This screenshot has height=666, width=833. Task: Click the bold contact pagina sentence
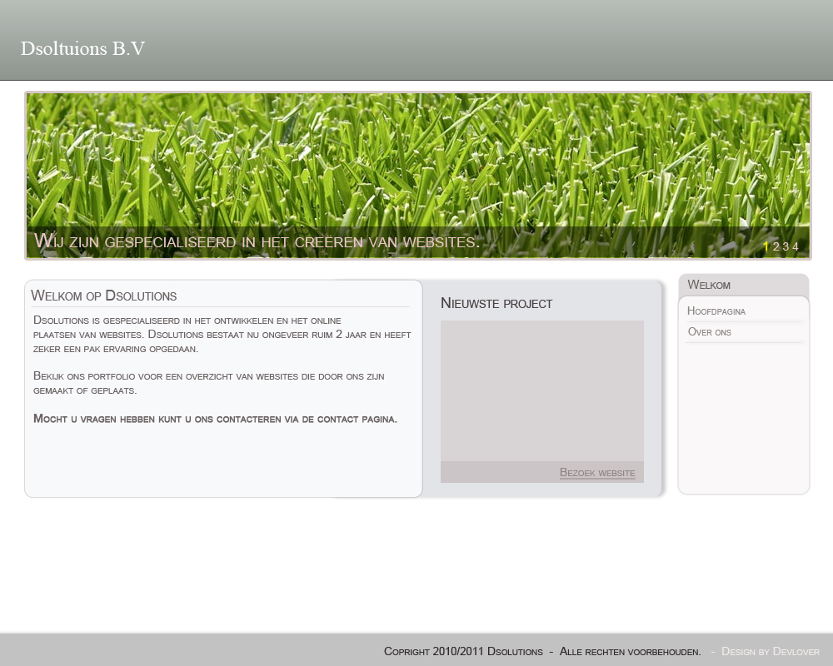coord(215,419)
